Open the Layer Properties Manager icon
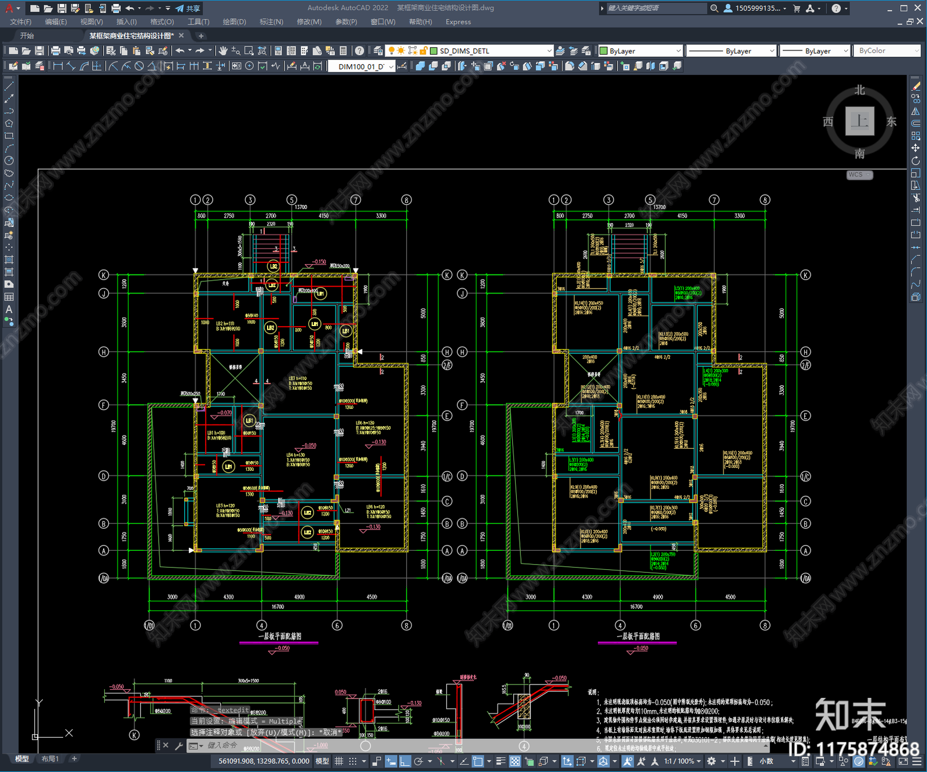Screen dimensions: 927x772 [x=378, y=51]
